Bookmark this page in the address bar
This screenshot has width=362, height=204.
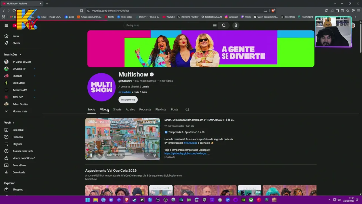click(x=81, y=11)
